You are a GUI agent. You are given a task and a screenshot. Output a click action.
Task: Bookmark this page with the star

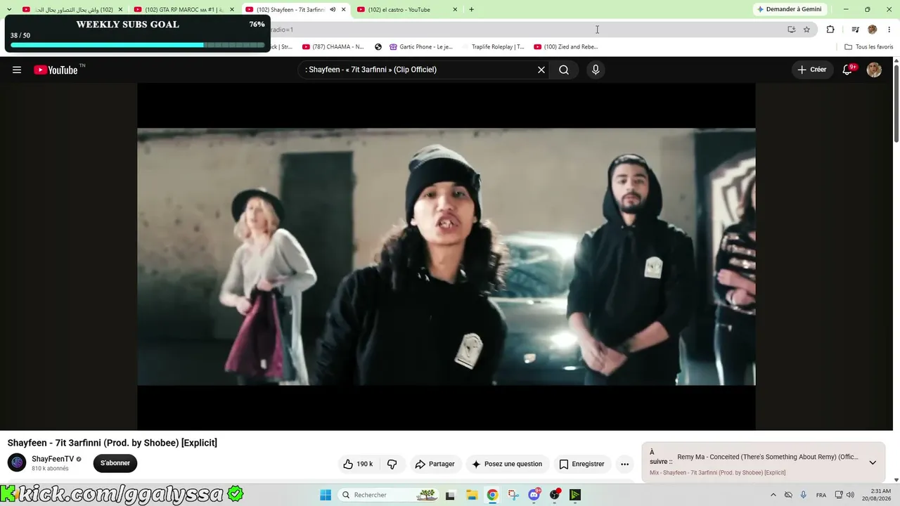pos(806,30)
